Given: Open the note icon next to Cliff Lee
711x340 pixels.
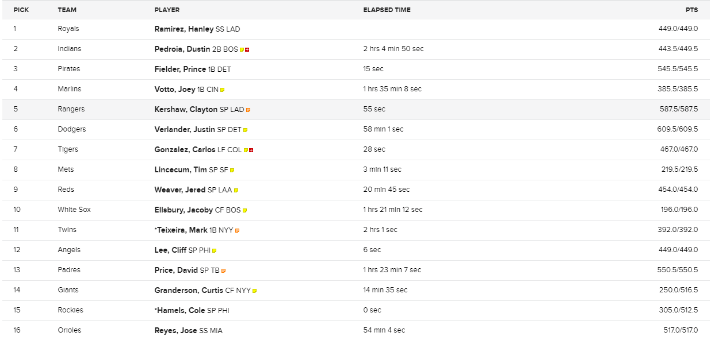Looking at the screenshot, I should tap(215, 251).
